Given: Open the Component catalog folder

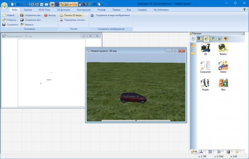Looking at the screenshot, I should click(x=205, y=66).
